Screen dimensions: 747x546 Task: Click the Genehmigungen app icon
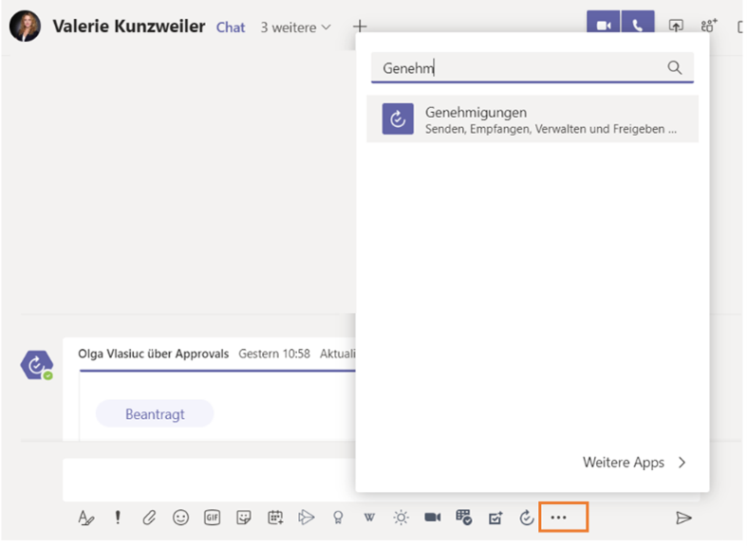(398, 118)
